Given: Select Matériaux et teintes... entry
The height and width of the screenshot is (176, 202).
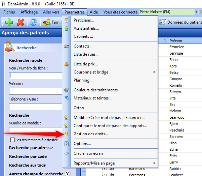Looking at the screenshot, I should pyautogui.click(x=110, y=98).
